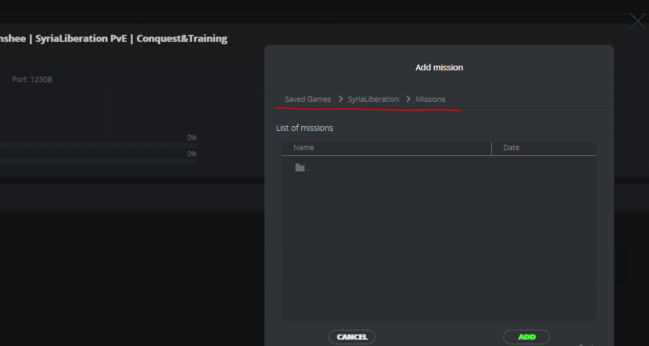Click the Port: 12308 label

point(32,79)
